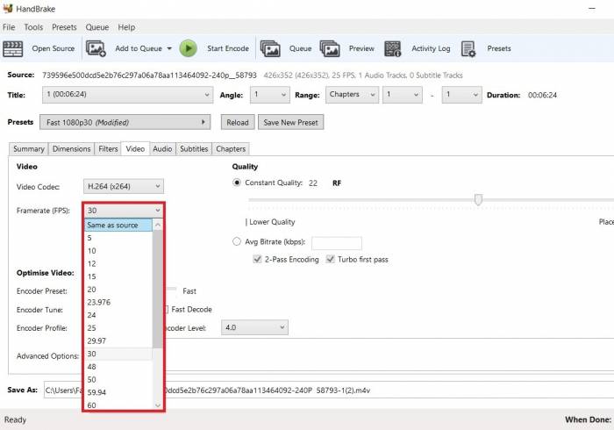Click the Add to Queue icon
Screen dimensions: 614x430
click(x=96, y=49)
